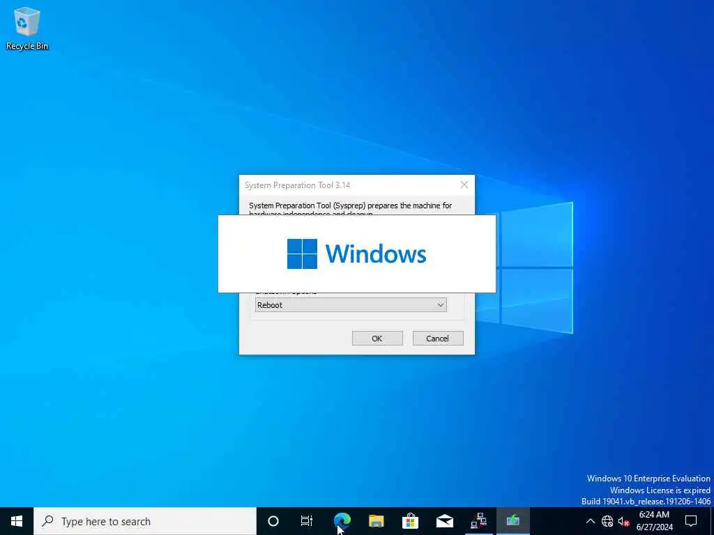Select the Sysprep taskbar app icon

point(512,521)
